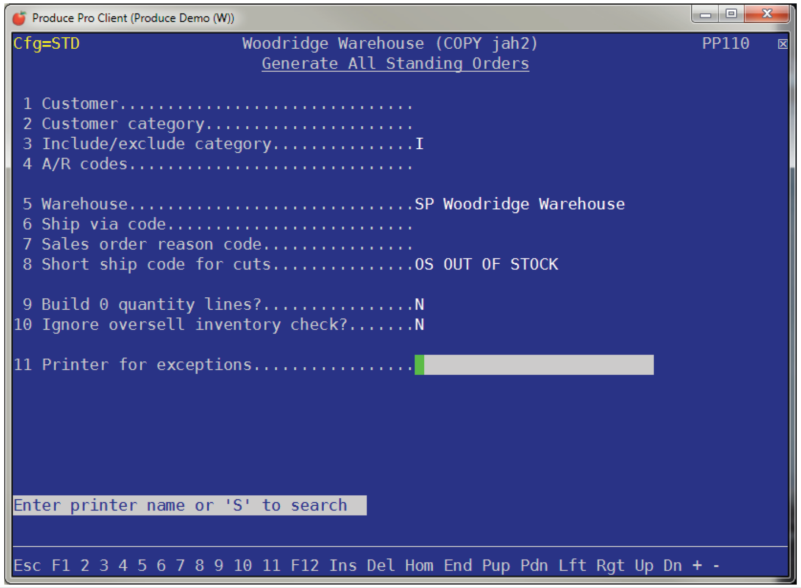Click Del in the bottom key bar

pos(381,566)
